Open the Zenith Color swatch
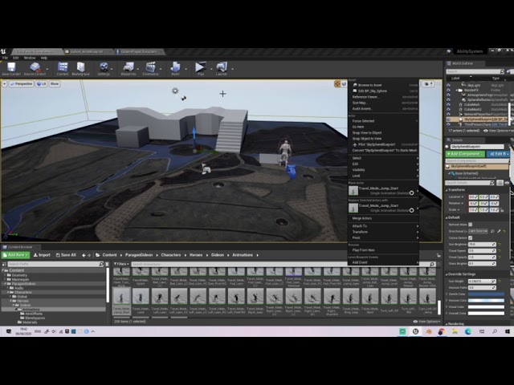This screenshot has height=385, width=514. click(x=486, y=294)
